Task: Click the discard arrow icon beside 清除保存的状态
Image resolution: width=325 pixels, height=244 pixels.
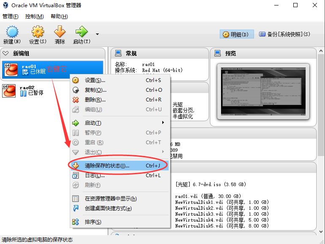Action: 76,165
